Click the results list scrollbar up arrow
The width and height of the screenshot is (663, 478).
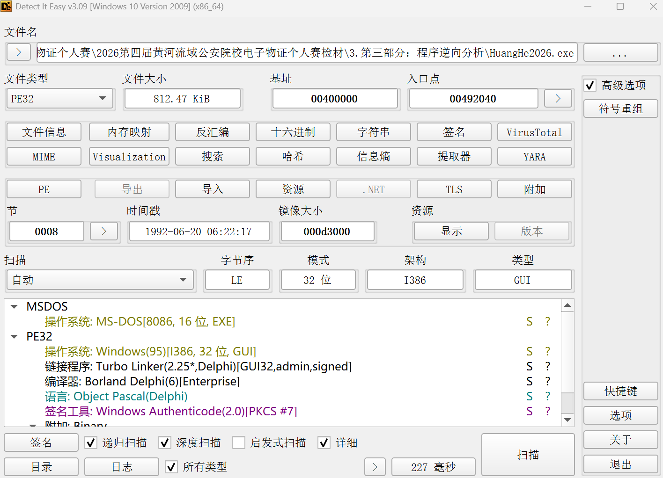tap(567, 305)
